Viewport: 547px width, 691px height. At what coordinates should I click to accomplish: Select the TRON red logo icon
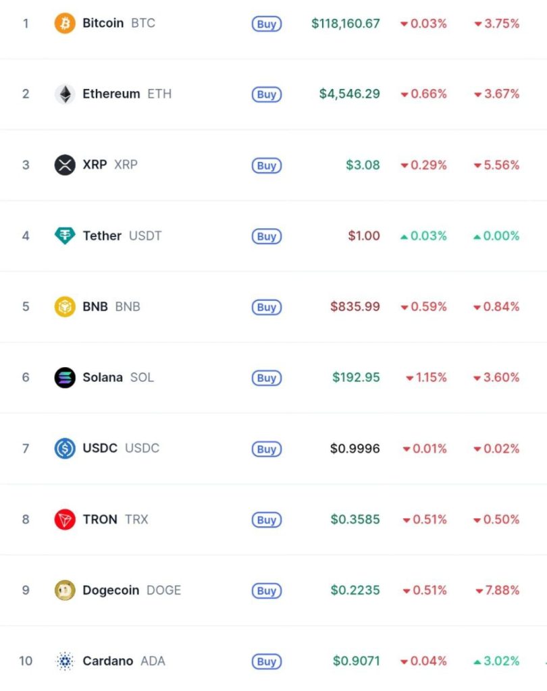coord(65,519)
